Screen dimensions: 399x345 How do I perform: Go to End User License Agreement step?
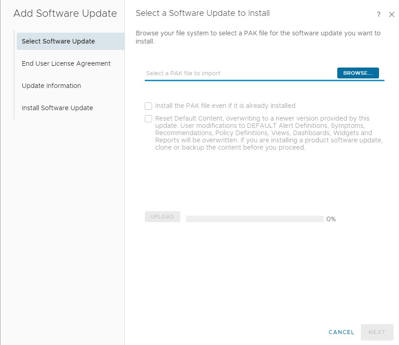pyautogui.click(x=66, y=63)
